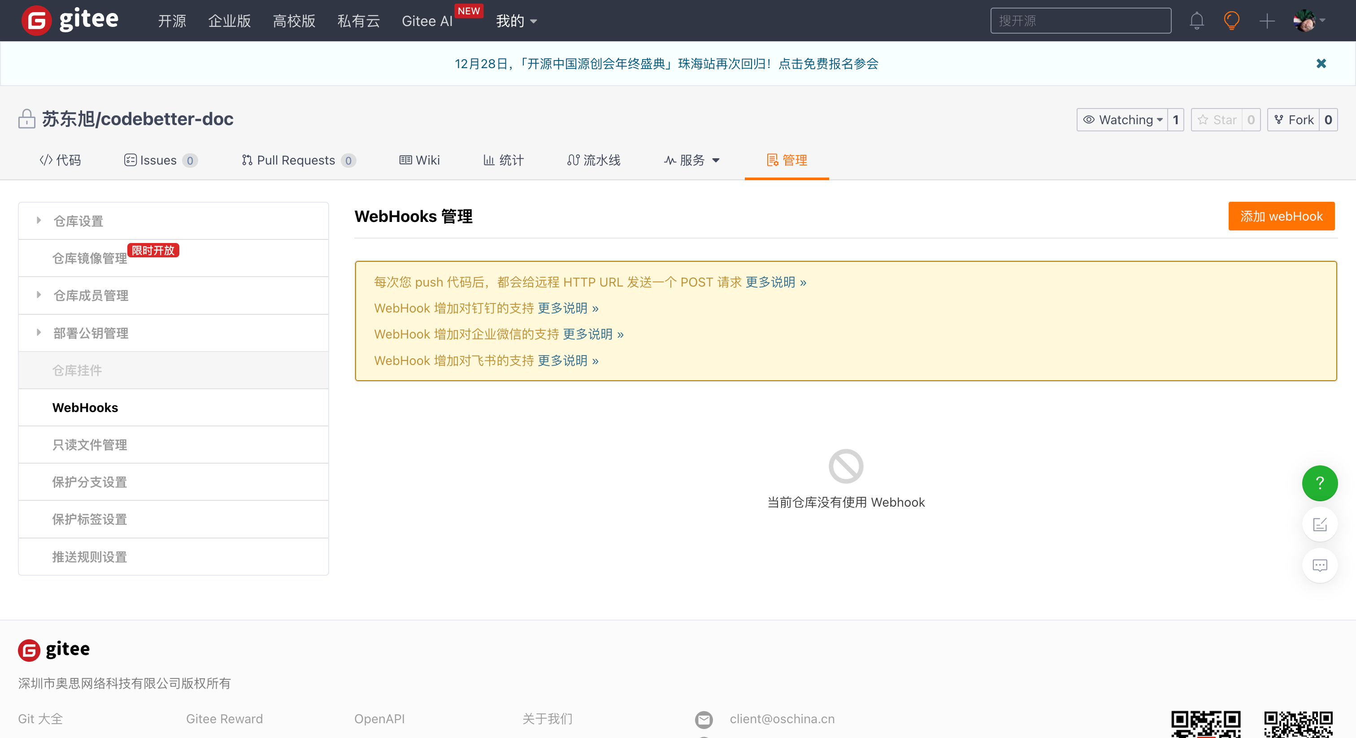Click 高校版 in the top navigation
The width and height of the screenshot is (1356, 738).
pyautogui.click(x=294, y=21)
